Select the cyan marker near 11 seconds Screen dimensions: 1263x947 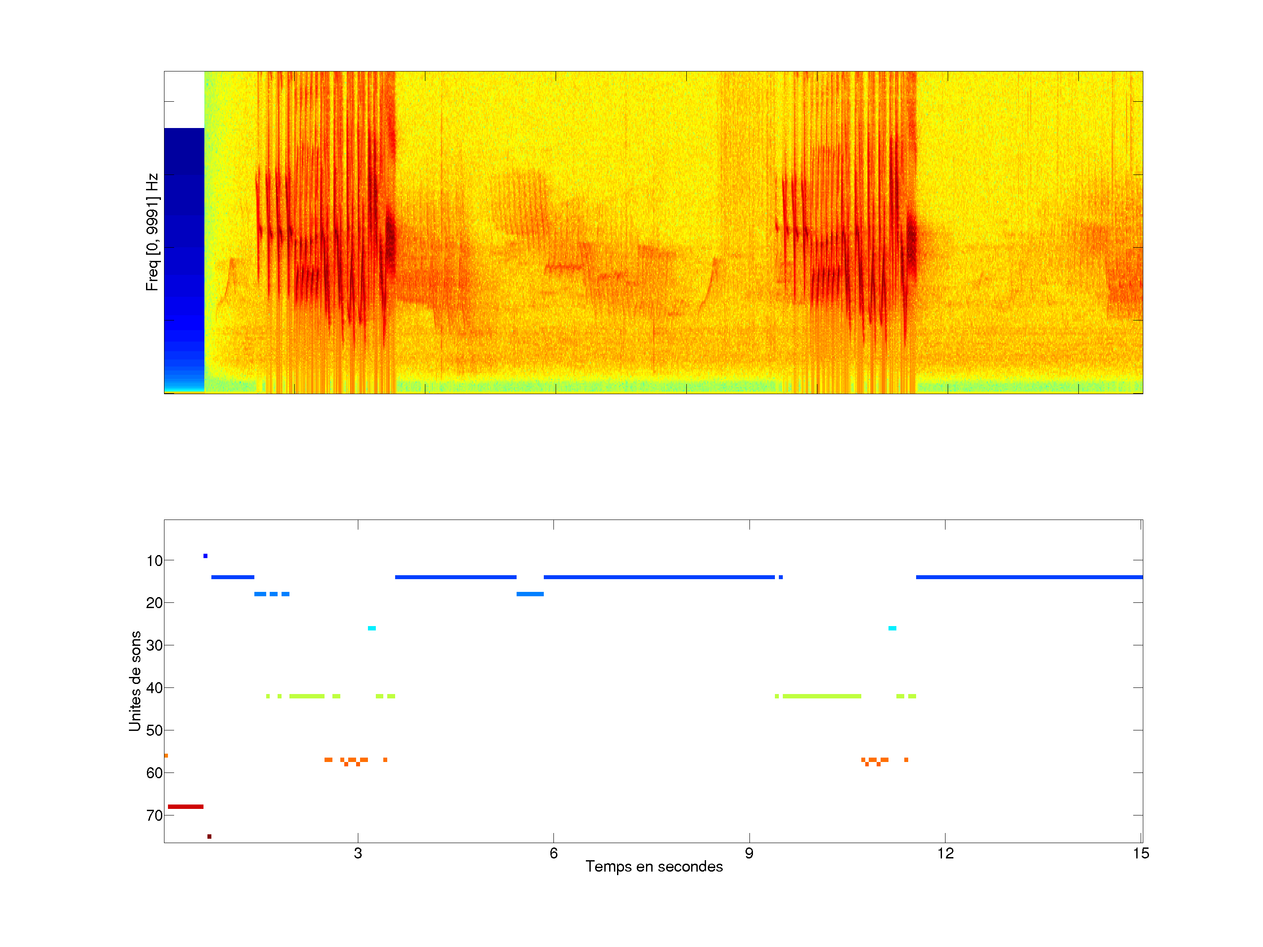[892, 628]
